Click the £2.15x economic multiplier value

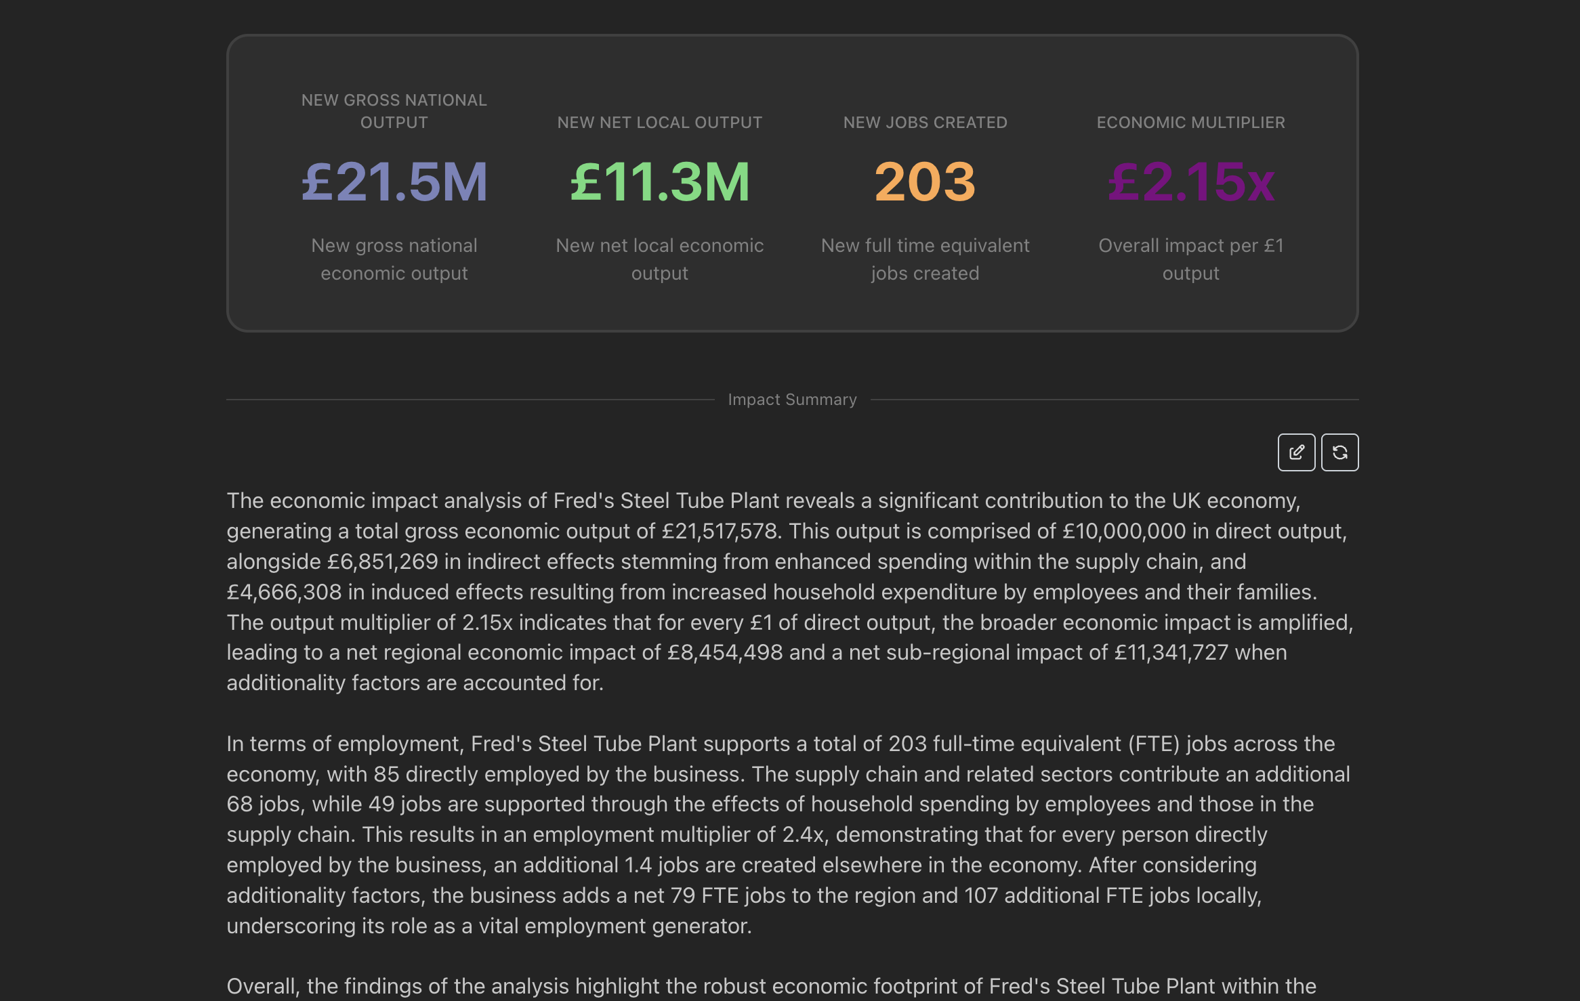1190,182
